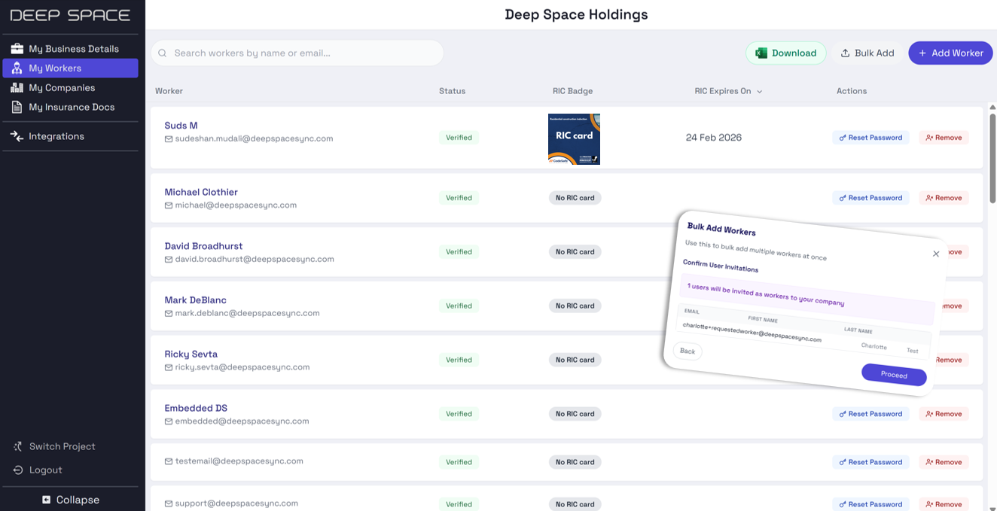This screenshot has width=997, height=511.
Task: Remove worker Suds M
Action: click(944, 138)
